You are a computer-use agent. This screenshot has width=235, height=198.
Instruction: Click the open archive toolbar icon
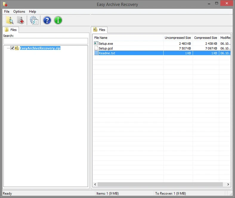coord(10,20)
